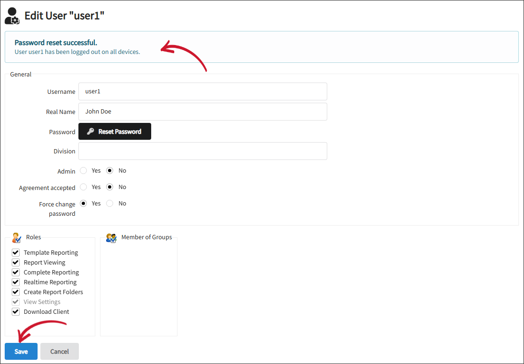
Task: Select No for Admin
Action: pos(109,171)
